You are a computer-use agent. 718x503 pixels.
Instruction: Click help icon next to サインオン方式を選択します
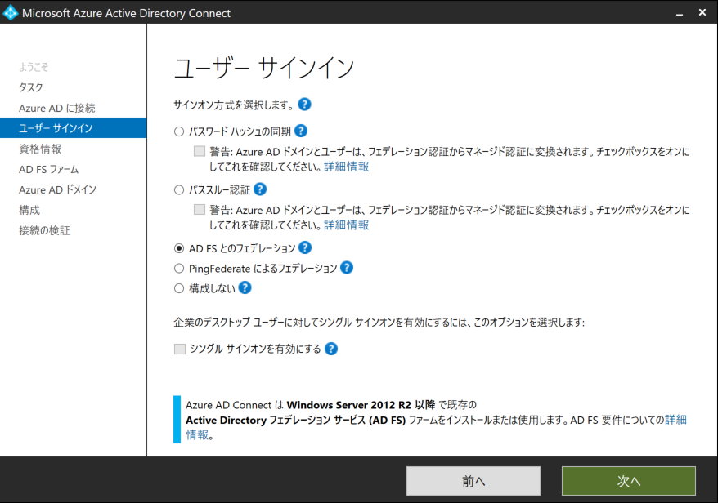(304, 105)
